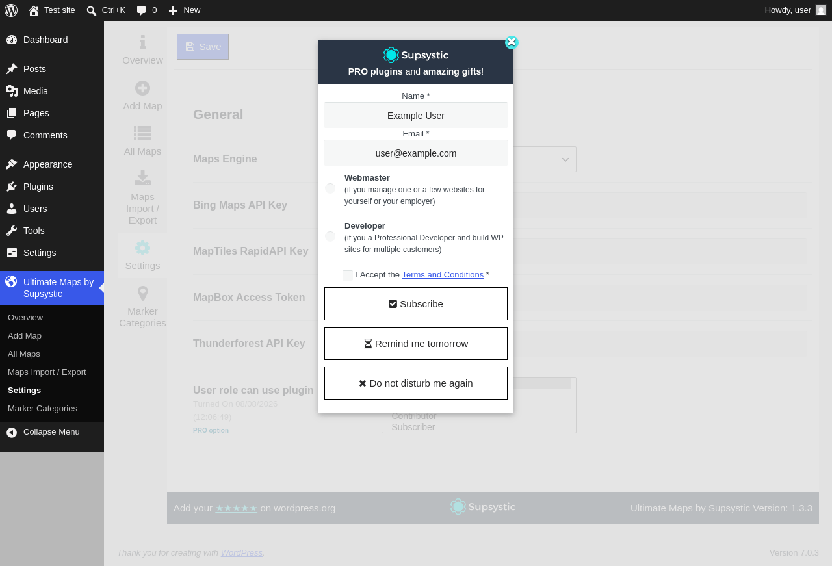Click the Media icon in sidebar

coord(12,91)
